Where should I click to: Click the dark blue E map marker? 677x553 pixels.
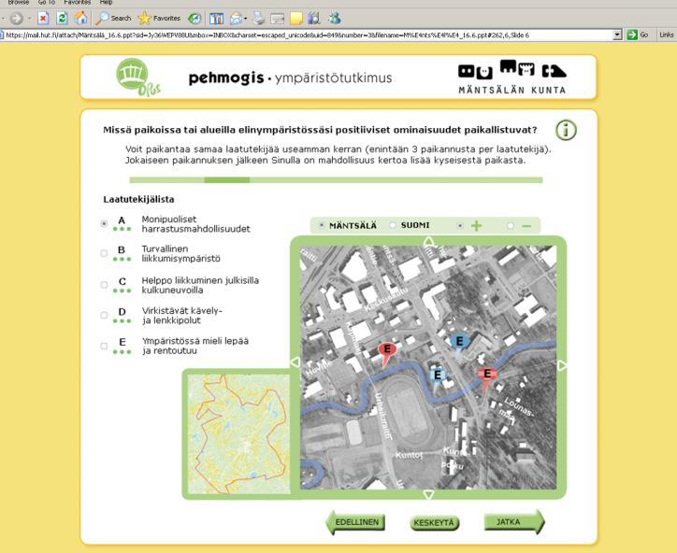[459, 343]
